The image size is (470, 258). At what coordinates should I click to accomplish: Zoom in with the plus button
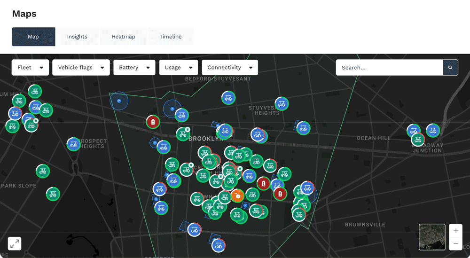[455, 231]
